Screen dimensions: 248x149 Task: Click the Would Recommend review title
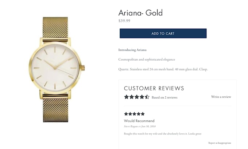[x=139, y=121]
